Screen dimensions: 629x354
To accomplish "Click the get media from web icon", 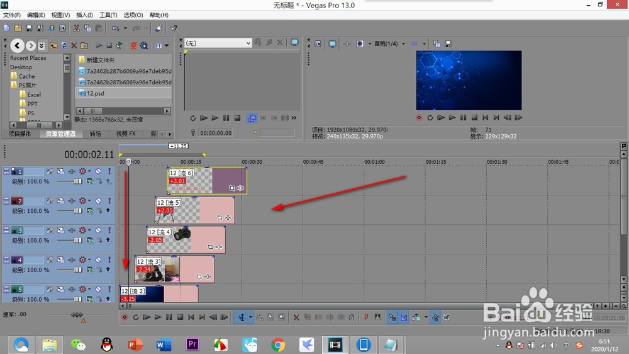I will click(144, 45).
